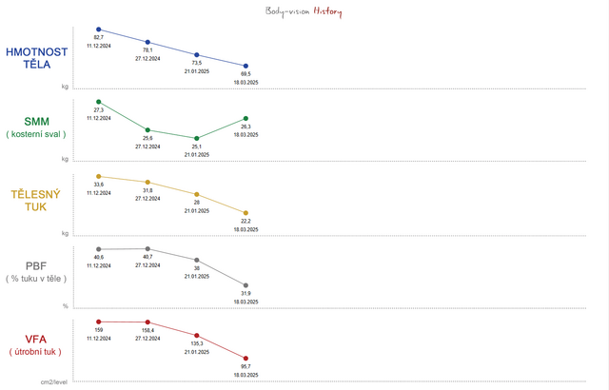The height and width of the screenshot is (390, 609).
Task: Click the SMM marker showing 26.3
Action: [246, 118]
